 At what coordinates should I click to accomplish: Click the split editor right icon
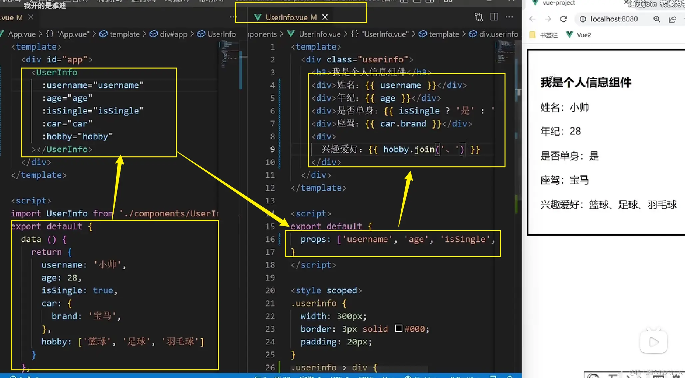click(494, 17)
